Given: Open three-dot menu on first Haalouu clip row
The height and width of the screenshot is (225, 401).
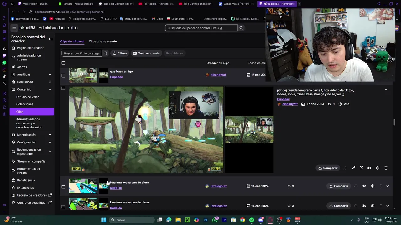Looking at the screenshot, I should point(381,186).
